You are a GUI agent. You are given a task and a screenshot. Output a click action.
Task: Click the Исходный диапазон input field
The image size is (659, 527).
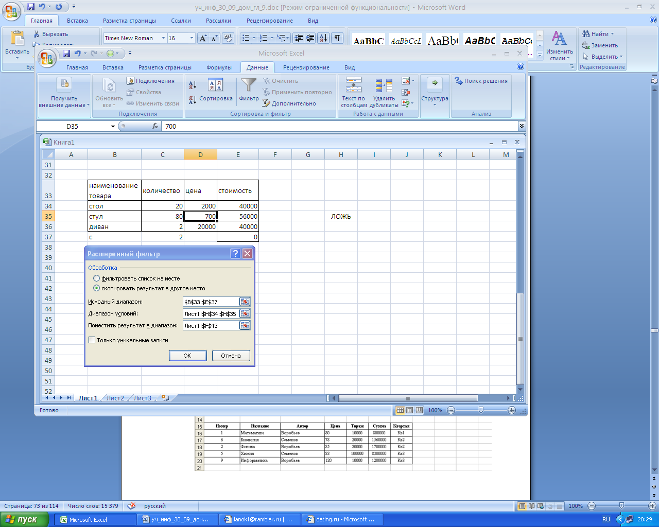click(x=211, y=302)
